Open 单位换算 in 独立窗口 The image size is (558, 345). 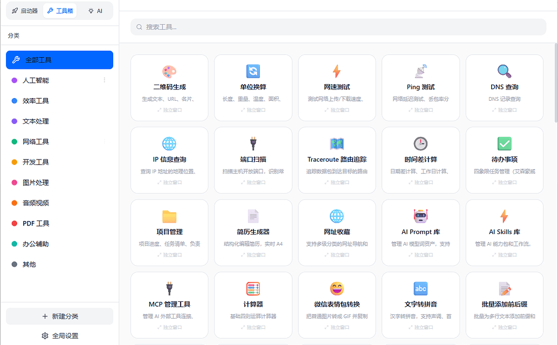[x=253, y=110]
